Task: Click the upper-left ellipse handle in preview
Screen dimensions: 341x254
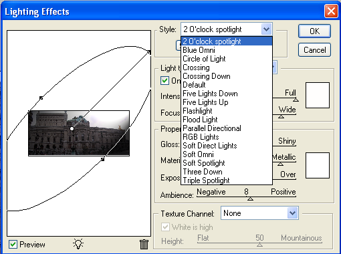Action: tap(41, 98)
